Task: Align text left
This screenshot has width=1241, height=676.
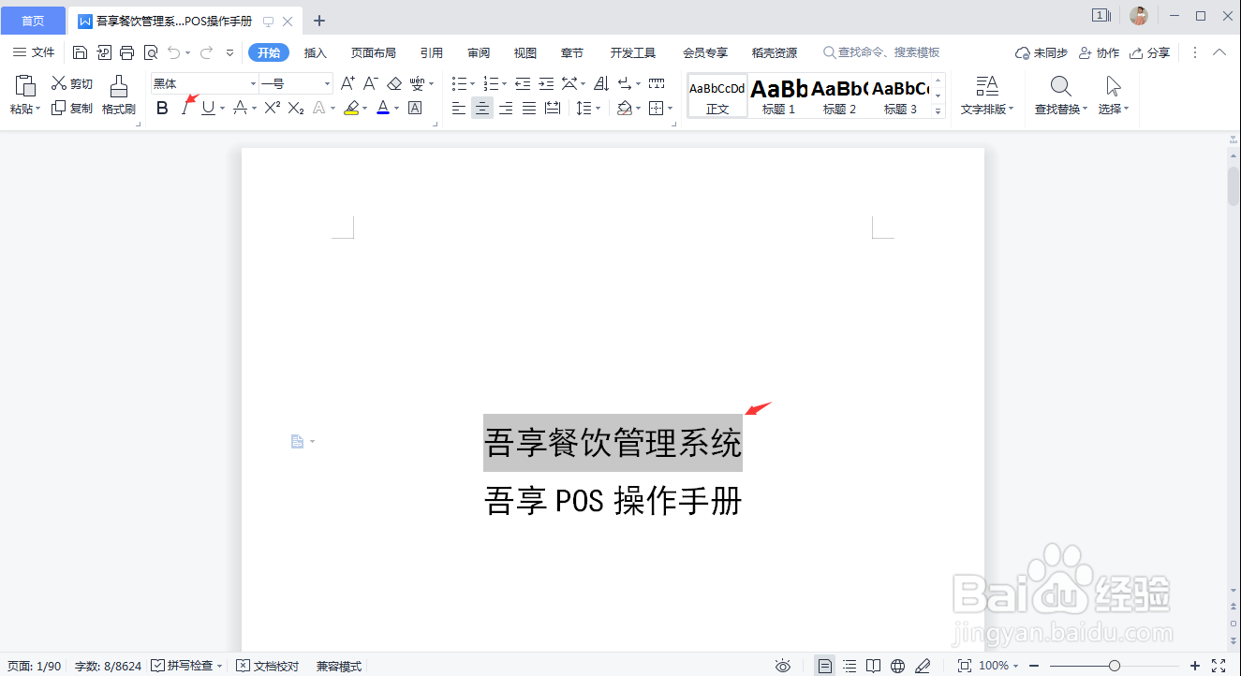Action: 459,109
